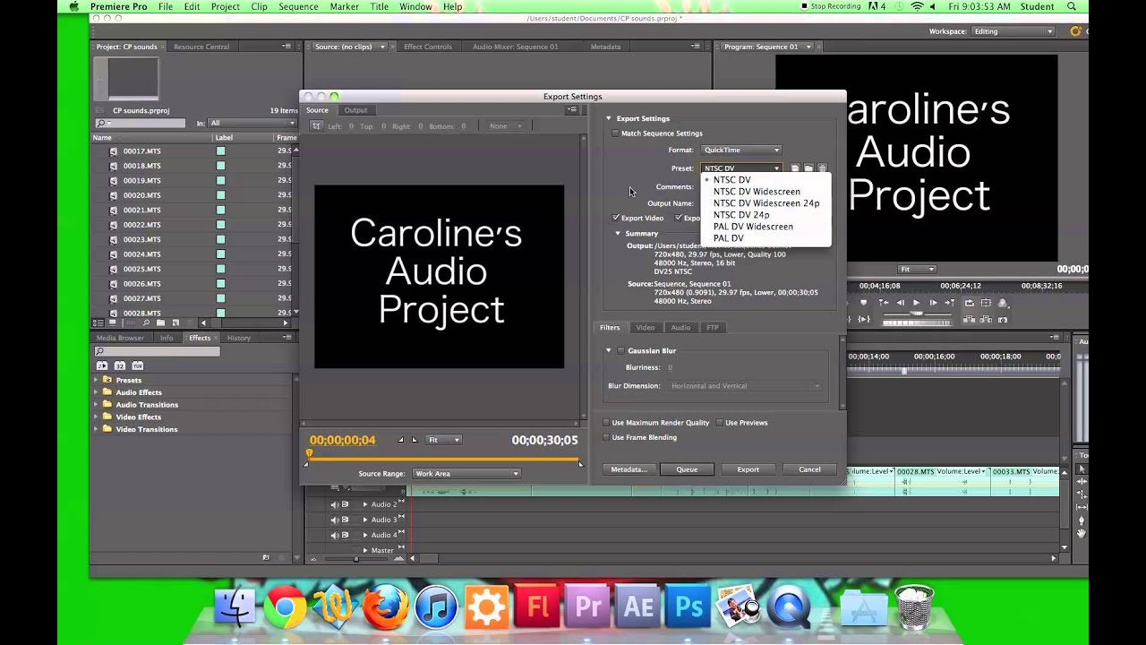Toggle Export Video checkbox
This screenshot has height=645, width=1146.
(616, 218)
